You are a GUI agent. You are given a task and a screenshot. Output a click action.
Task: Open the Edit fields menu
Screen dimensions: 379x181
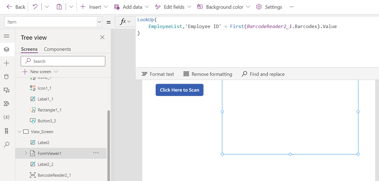173,7
